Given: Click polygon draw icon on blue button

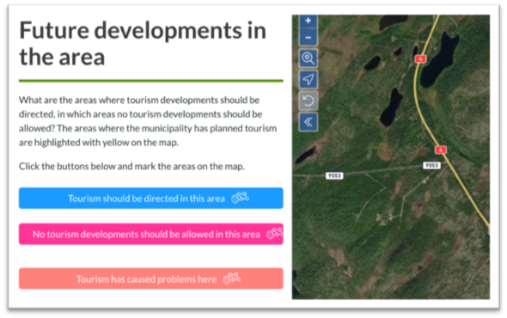Looking at the screenshot, I should click(x=241, y=198).
